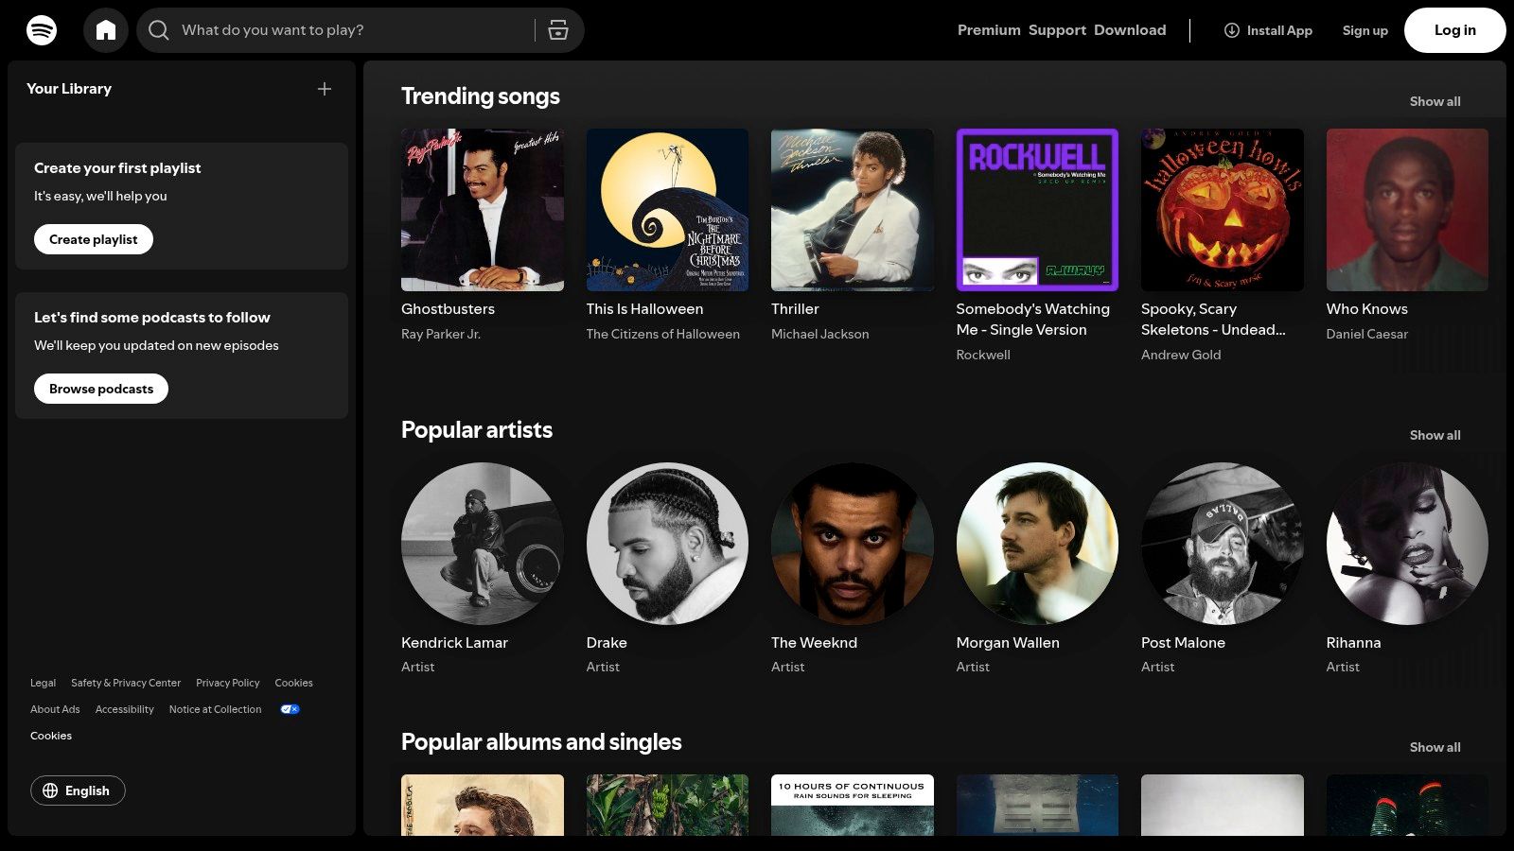Open the Support menu item
This screenshot has width=1514, height=851.
1057,29
